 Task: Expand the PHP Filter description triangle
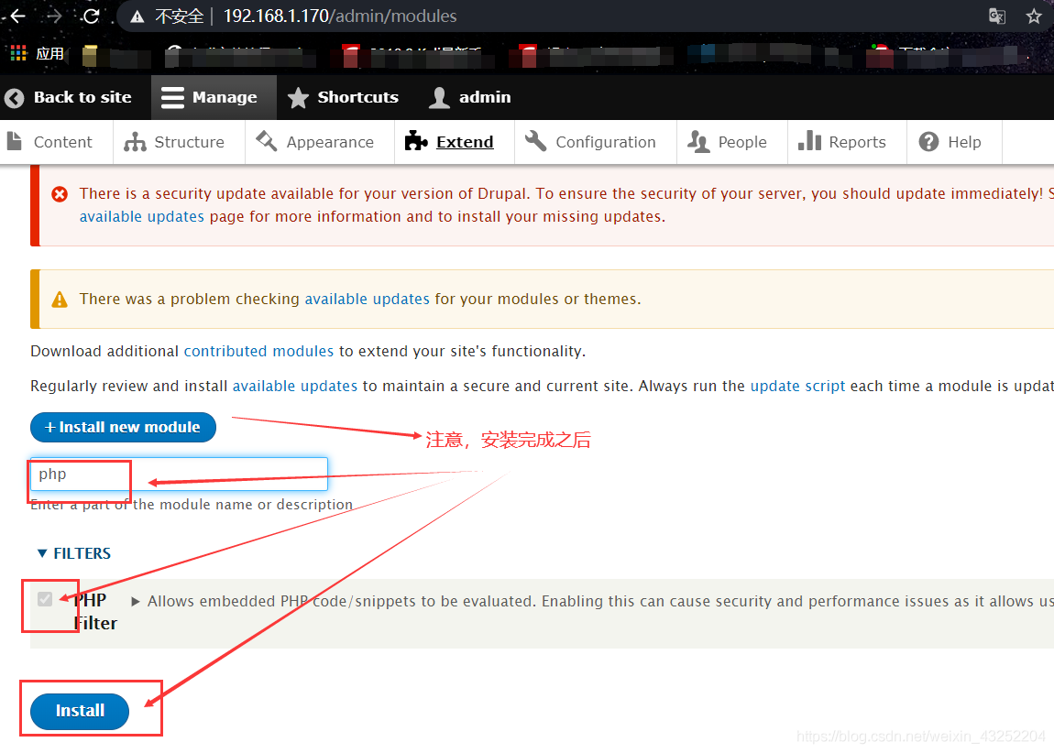[135, 601]
